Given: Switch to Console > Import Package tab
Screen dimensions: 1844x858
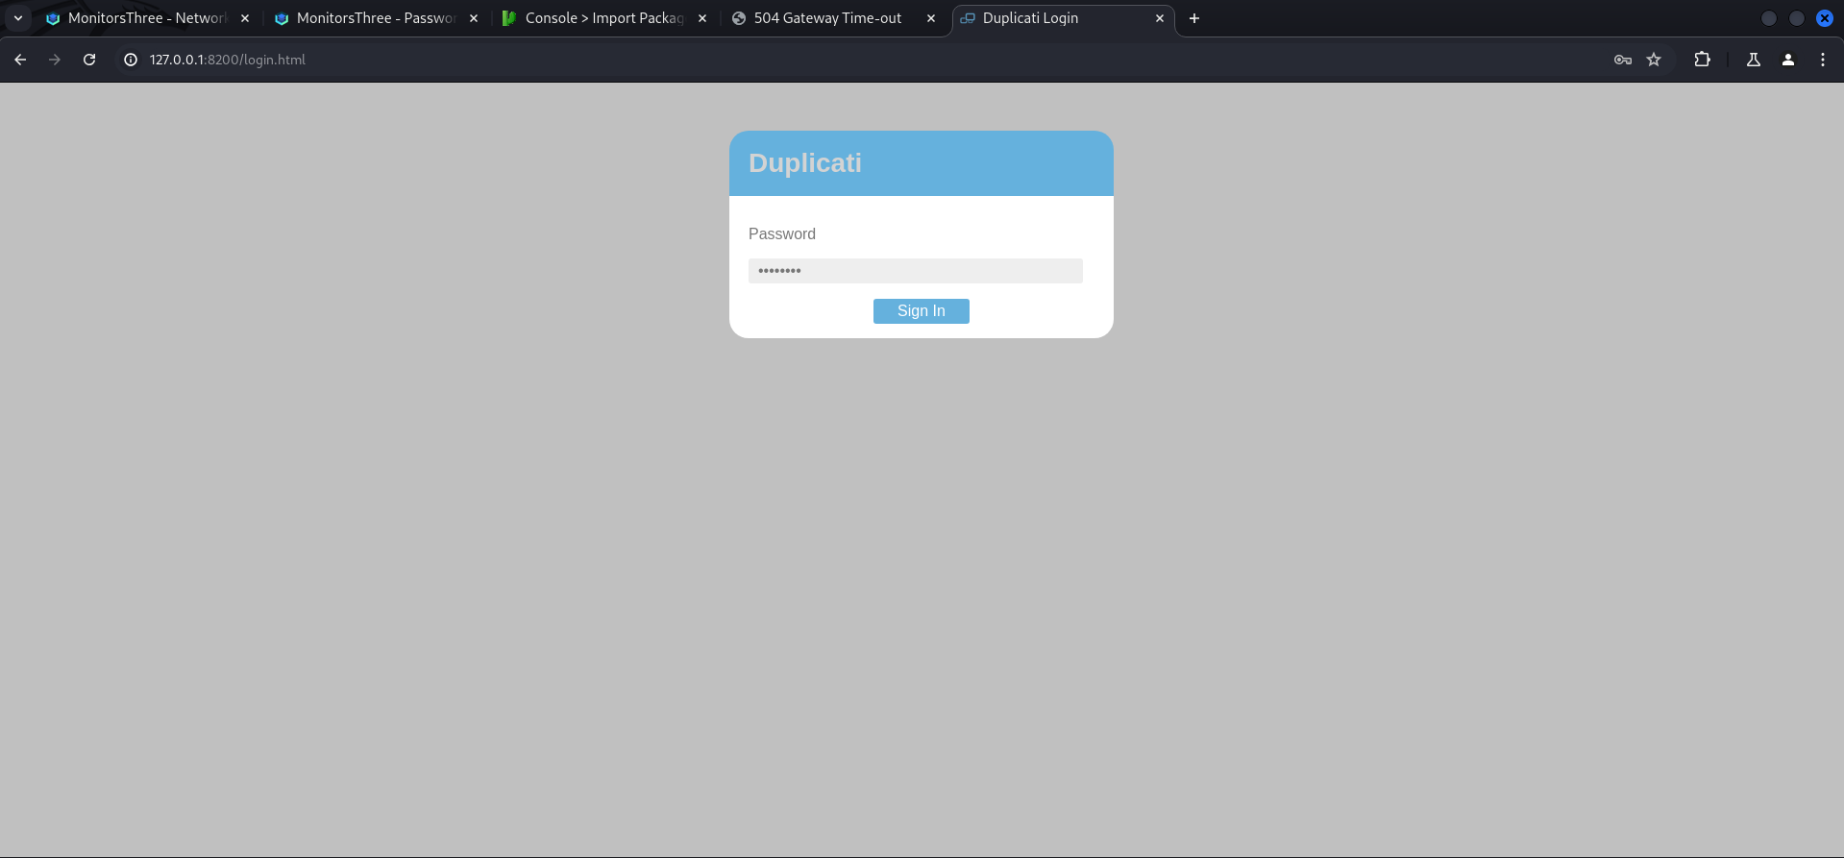Looking at the screenshot, I should [603, 18].
